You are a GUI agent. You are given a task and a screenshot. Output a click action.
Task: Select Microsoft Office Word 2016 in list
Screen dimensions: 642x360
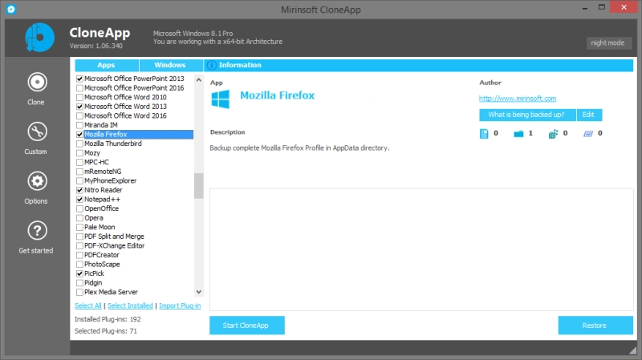click(125, 115)
